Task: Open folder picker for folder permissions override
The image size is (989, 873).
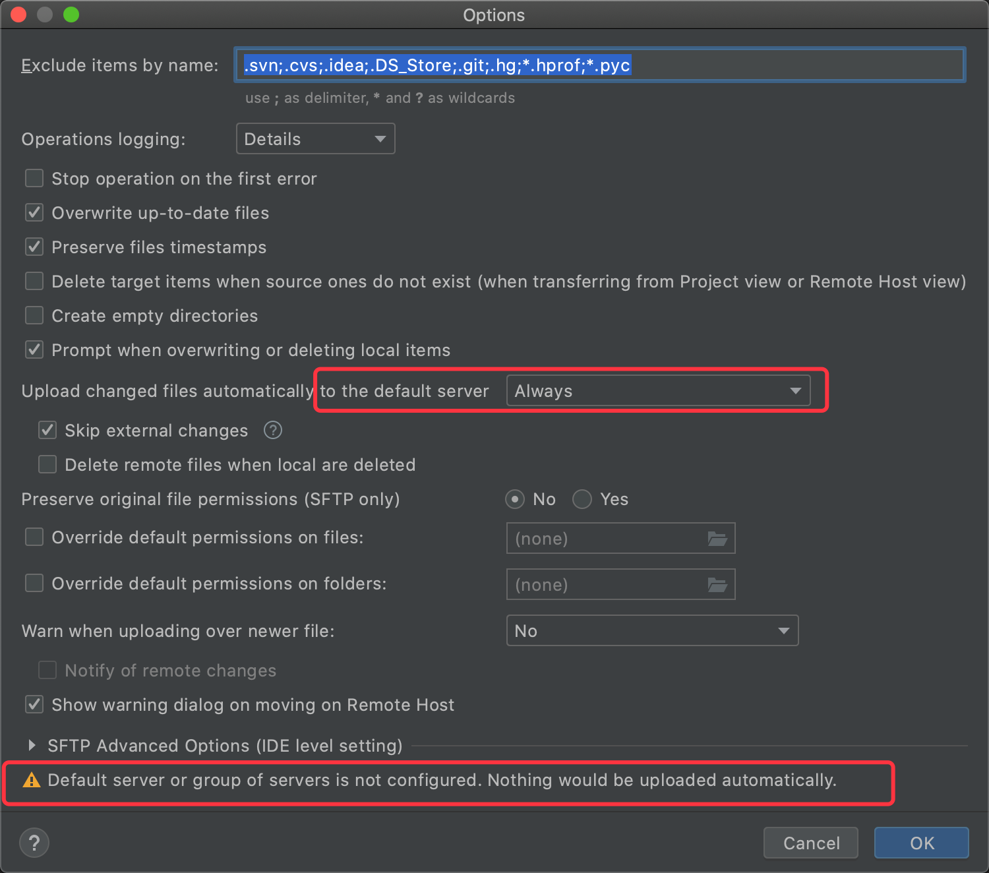Action: pyautogui.click(x=718, y=584)
